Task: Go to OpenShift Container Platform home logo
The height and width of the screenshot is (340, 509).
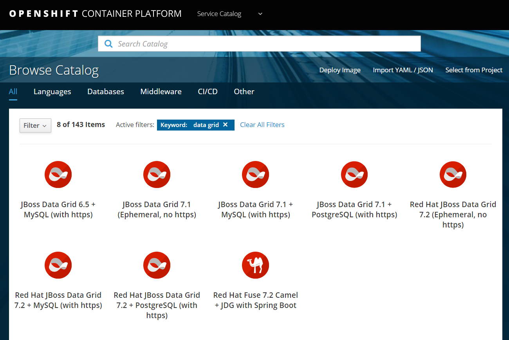Action: (95, 14)
